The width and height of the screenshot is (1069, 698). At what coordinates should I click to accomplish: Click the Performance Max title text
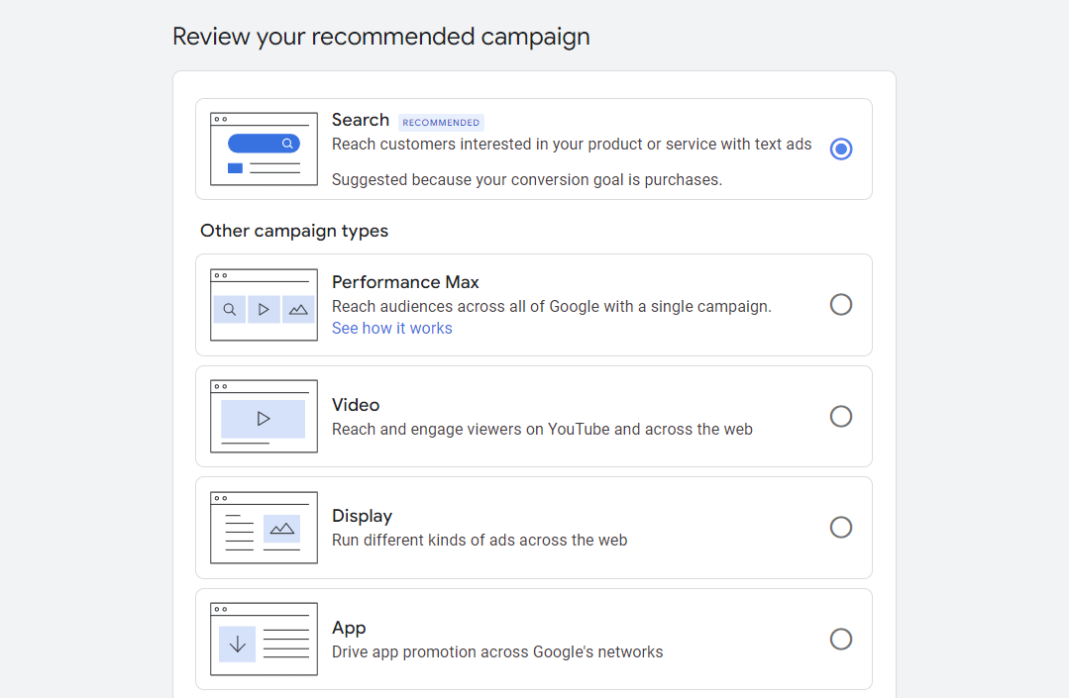pos(405,282)
